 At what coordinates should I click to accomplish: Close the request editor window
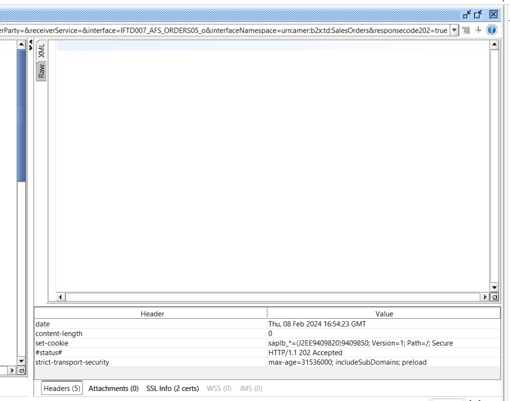(x=493, y=14)
